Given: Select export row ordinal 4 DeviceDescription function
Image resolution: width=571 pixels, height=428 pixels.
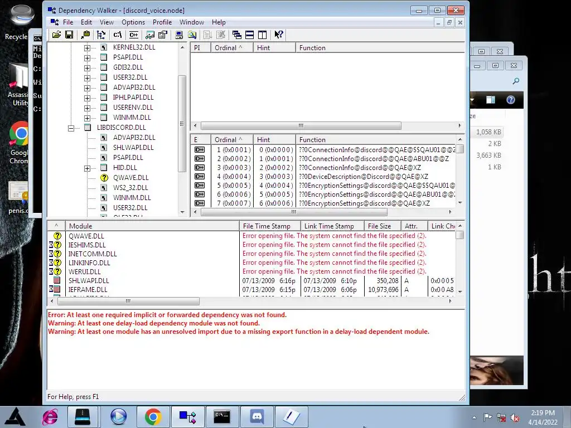Looking at the screenshot, I should pyautogui.click(x=323, y=177).
